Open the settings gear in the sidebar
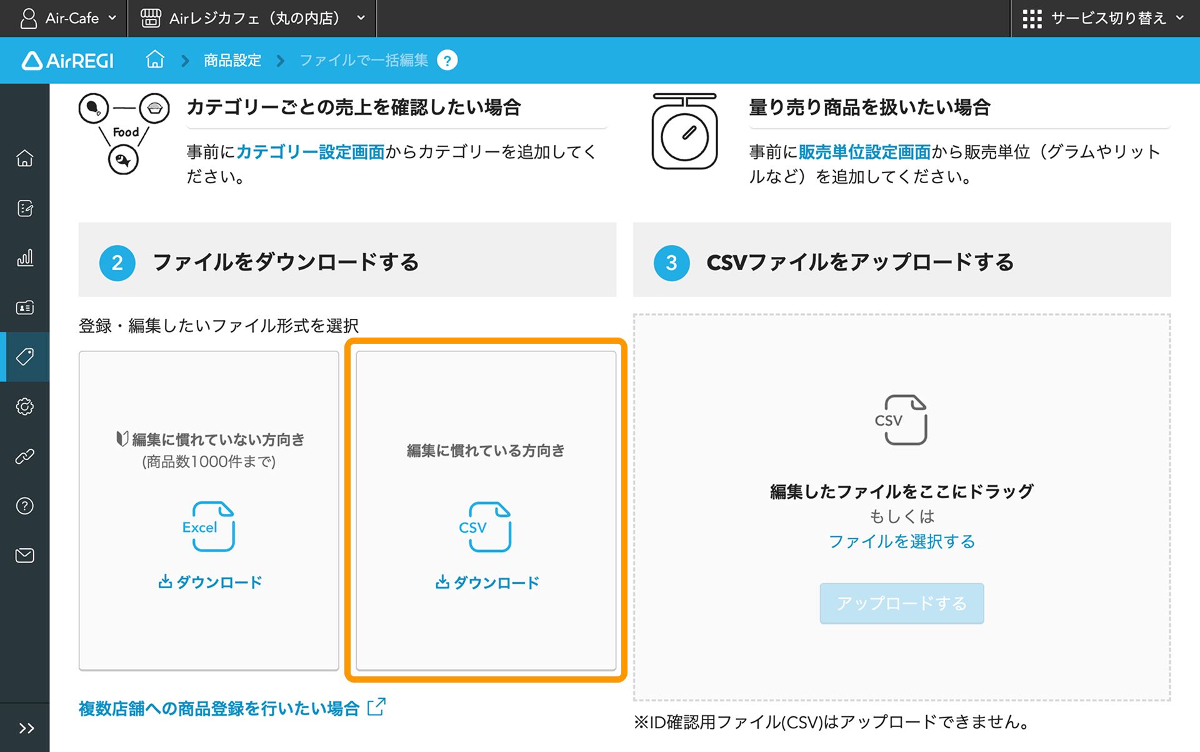 tap(24, 406)
